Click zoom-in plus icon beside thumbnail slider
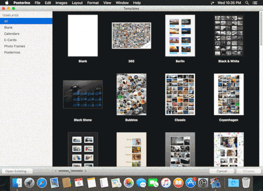 coord(86,171)
